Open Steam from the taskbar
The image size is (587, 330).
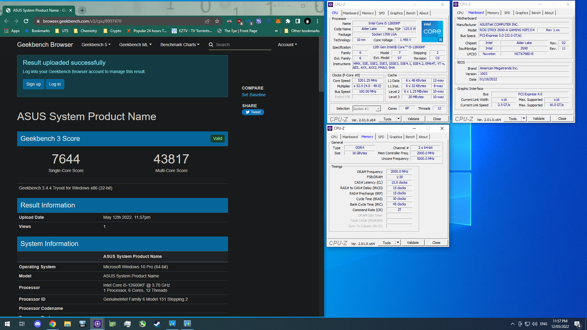(157, 324)
